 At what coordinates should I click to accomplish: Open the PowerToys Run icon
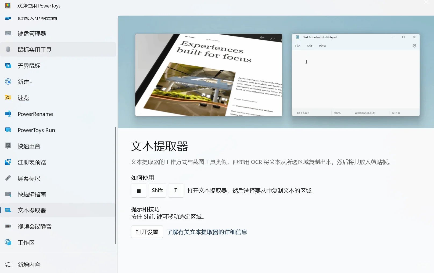(8, 130)
